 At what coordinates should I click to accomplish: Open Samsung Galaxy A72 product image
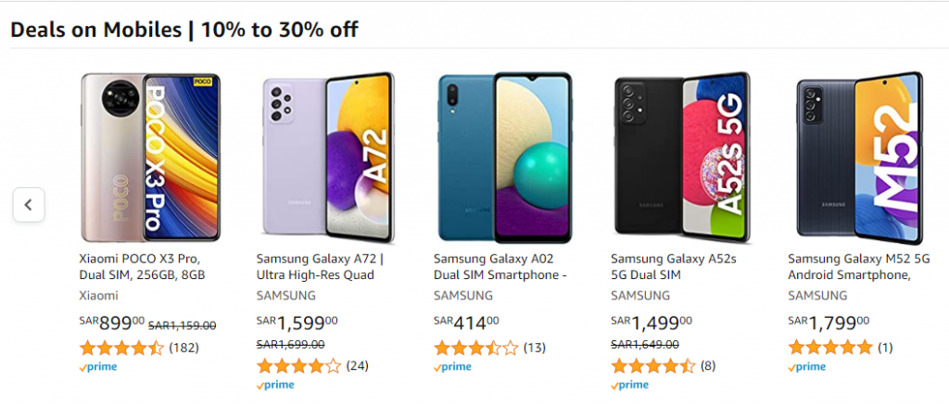coord(328,158)
